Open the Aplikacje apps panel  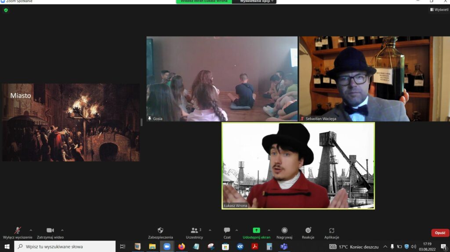click(331, 230)
